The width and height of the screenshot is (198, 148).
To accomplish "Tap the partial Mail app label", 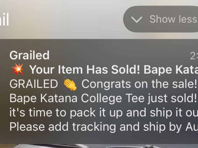I will click(5, 20).
